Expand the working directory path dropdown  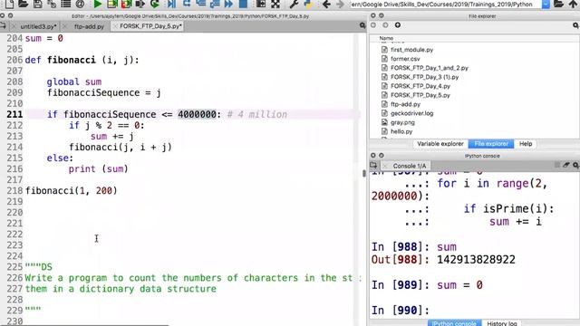[x=546, y=4]
